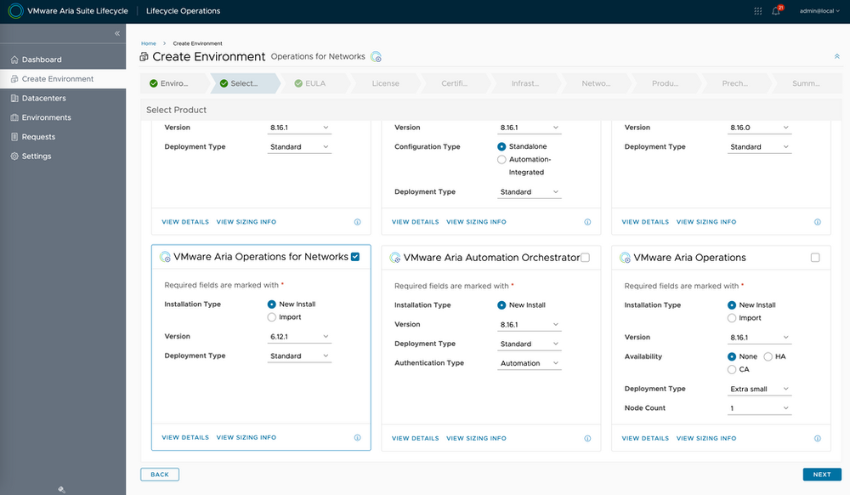Select CA availability radio

[x=731, y=370]
